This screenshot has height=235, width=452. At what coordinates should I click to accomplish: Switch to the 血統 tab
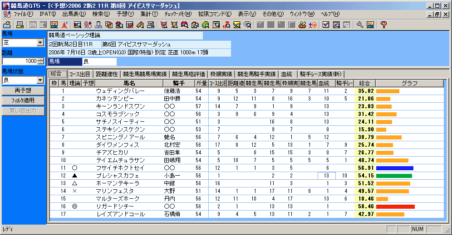pos(286,74)
